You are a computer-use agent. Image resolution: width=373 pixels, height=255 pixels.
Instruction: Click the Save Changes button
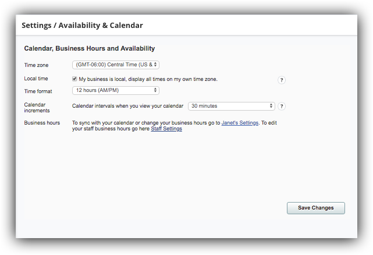click(x=316, y=208)
